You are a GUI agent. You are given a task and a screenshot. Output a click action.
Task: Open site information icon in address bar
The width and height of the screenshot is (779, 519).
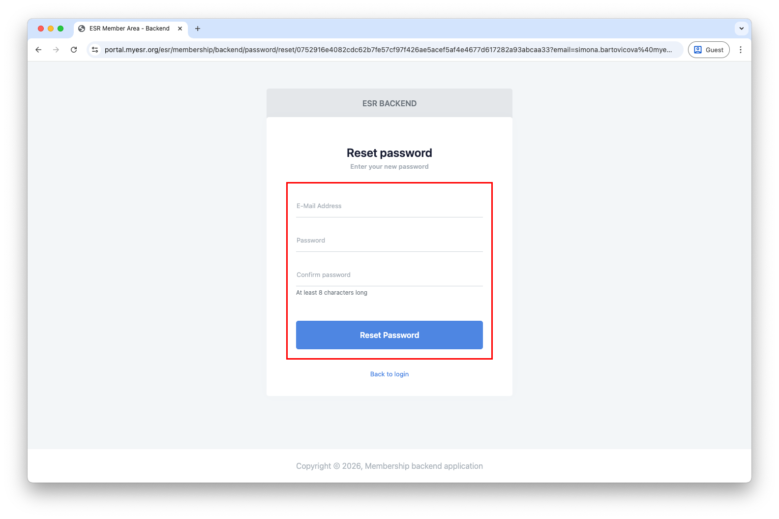95,50
